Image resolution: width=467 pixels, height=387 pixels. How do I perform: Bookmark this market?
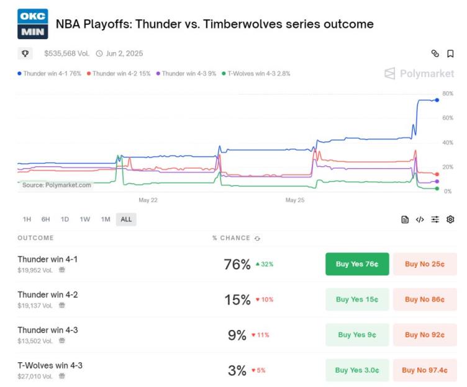(450, 53)
